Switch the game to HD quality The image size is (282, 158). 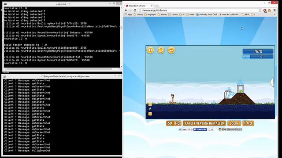[178, 123]
